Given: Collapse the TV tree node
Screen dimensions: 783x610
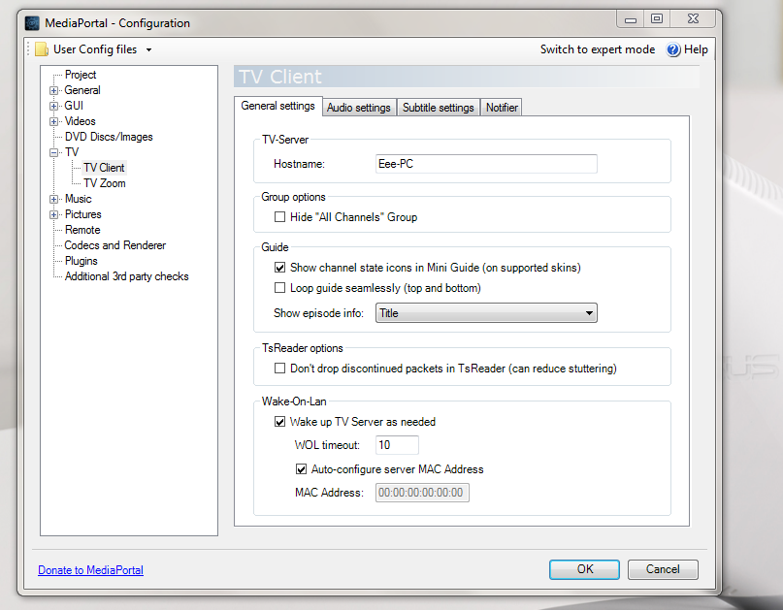Looking at the screenshot, I should click(x=53, y=152).
